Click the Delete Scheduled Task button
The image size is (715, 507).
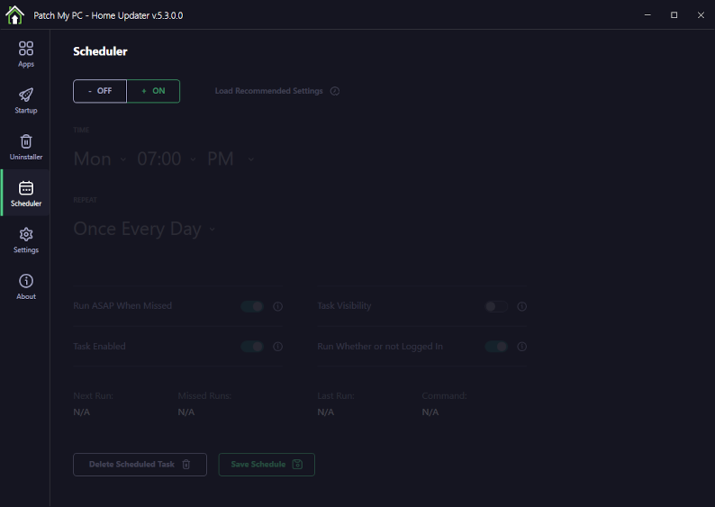point(140,465)
